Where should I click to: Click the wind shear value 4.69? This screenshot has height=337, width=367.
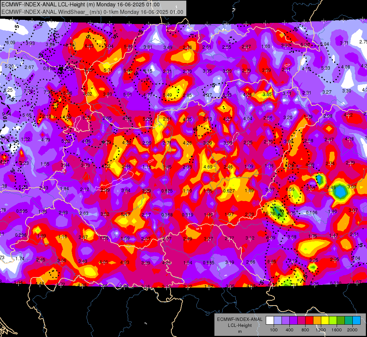tap(208, 167)
